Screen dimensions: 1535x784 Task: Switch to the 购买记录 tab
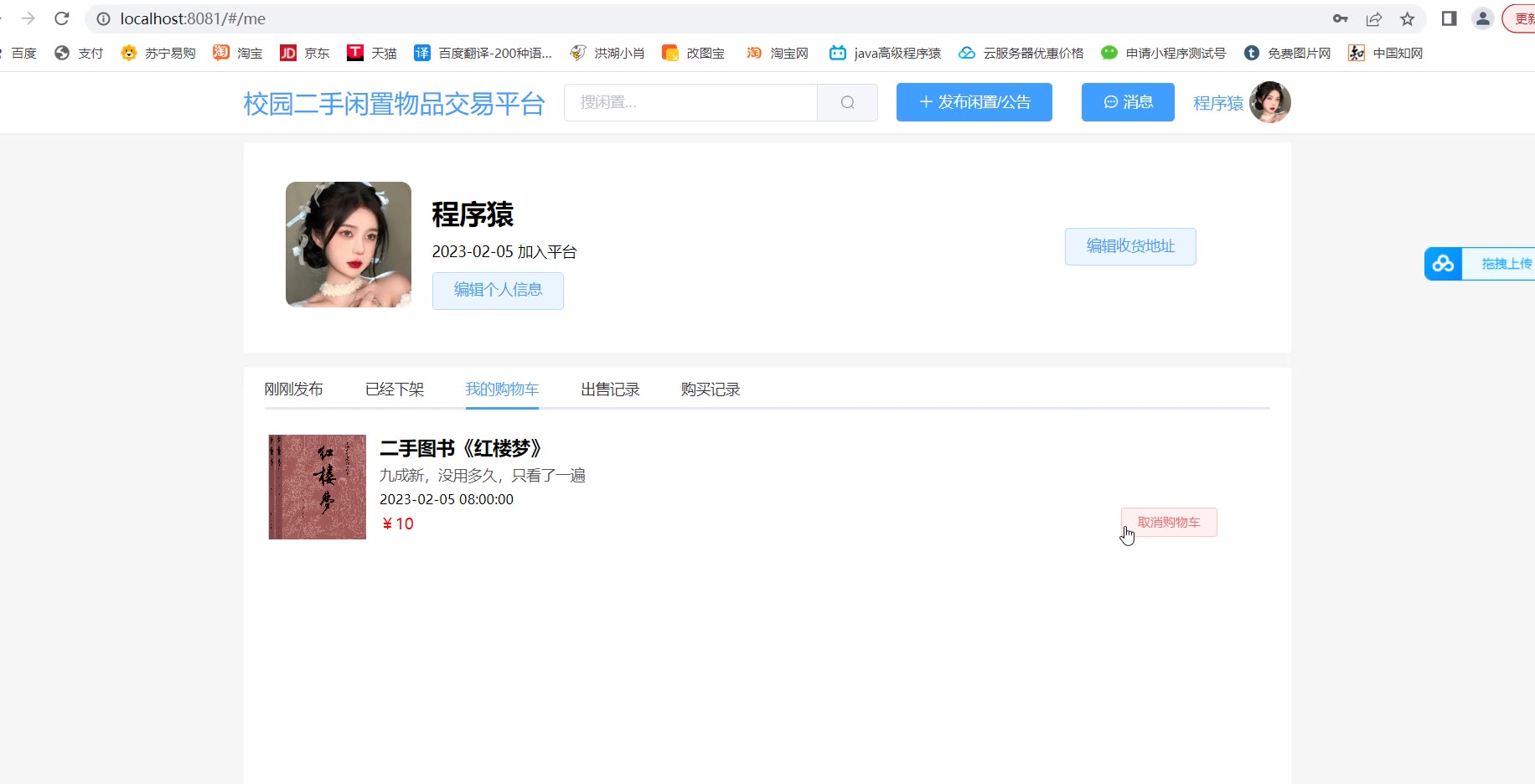[x=711, y=389]
